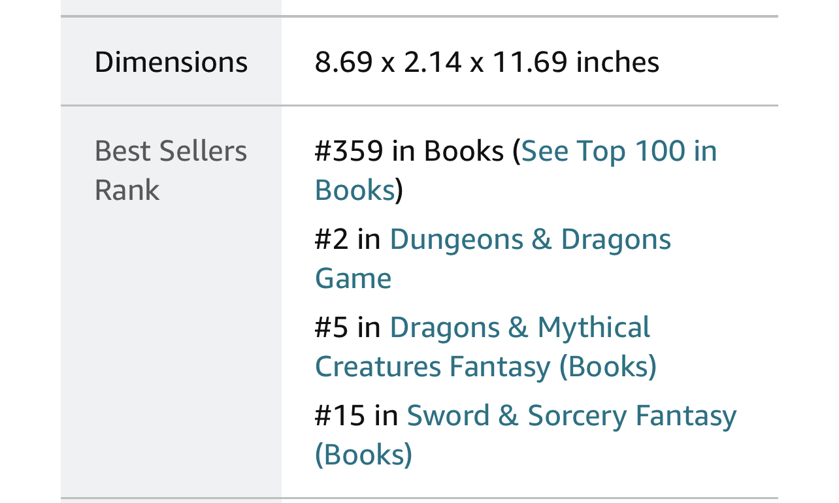Click the #2 in rank text
The width and height of the screenshot is (839, 503).
[x=348, y=239]
